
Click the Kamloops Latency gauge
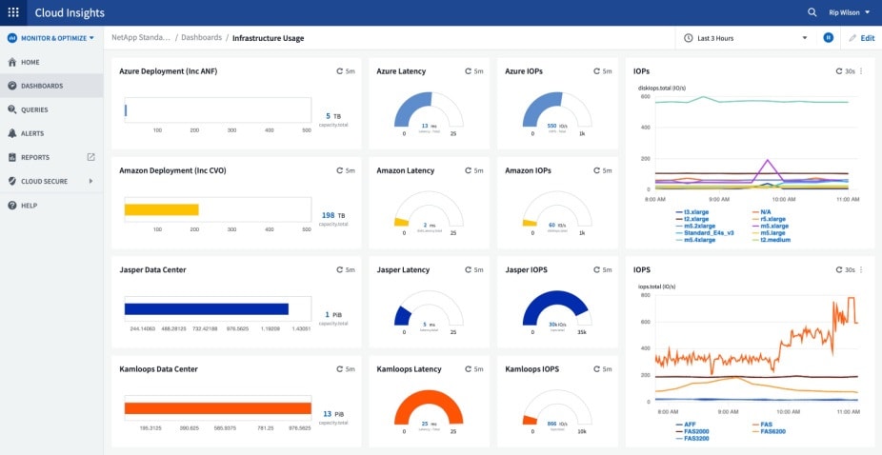(429, 407)
